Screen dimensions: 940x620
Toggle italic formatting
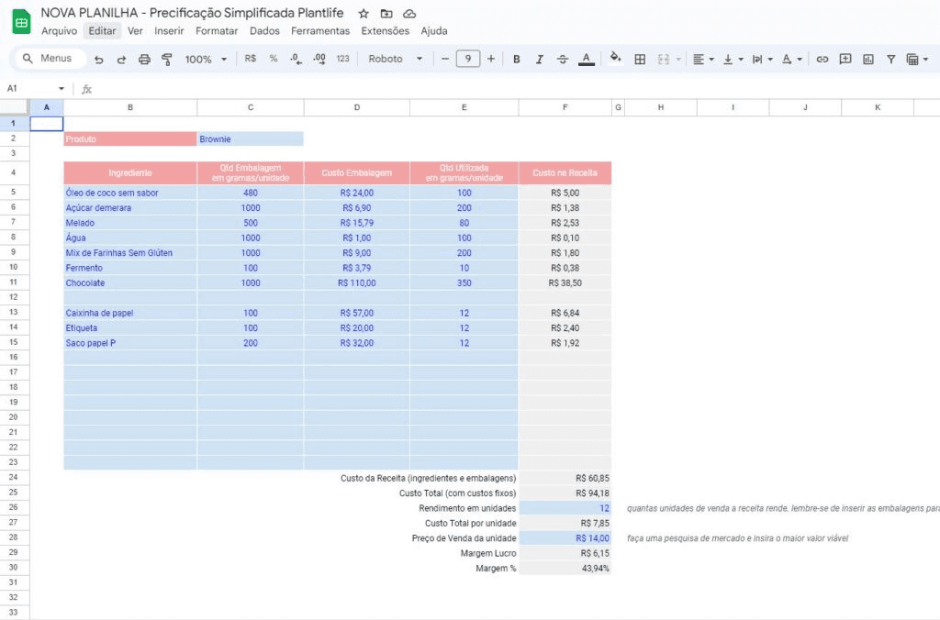pyautogui.click(x=539, y=60)
